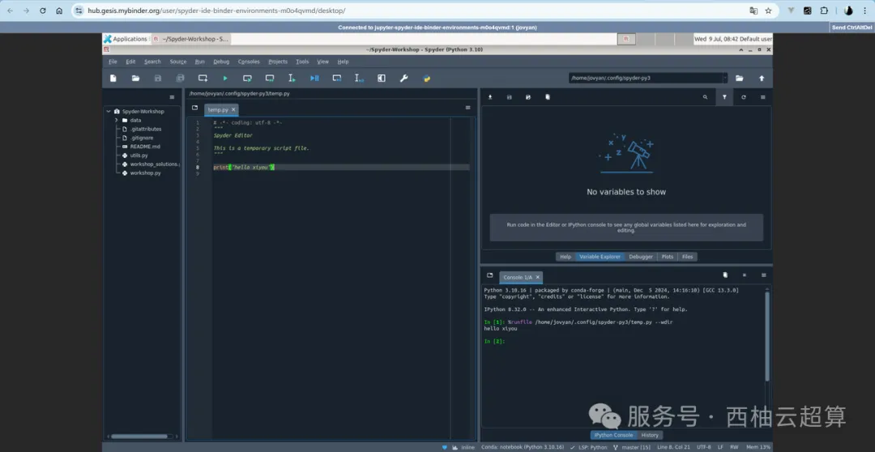Screen dimensions: 875x452
Task: Browse editor tabs icon left of temp.py
Action: pyautogui.click(x=194, y=108)
